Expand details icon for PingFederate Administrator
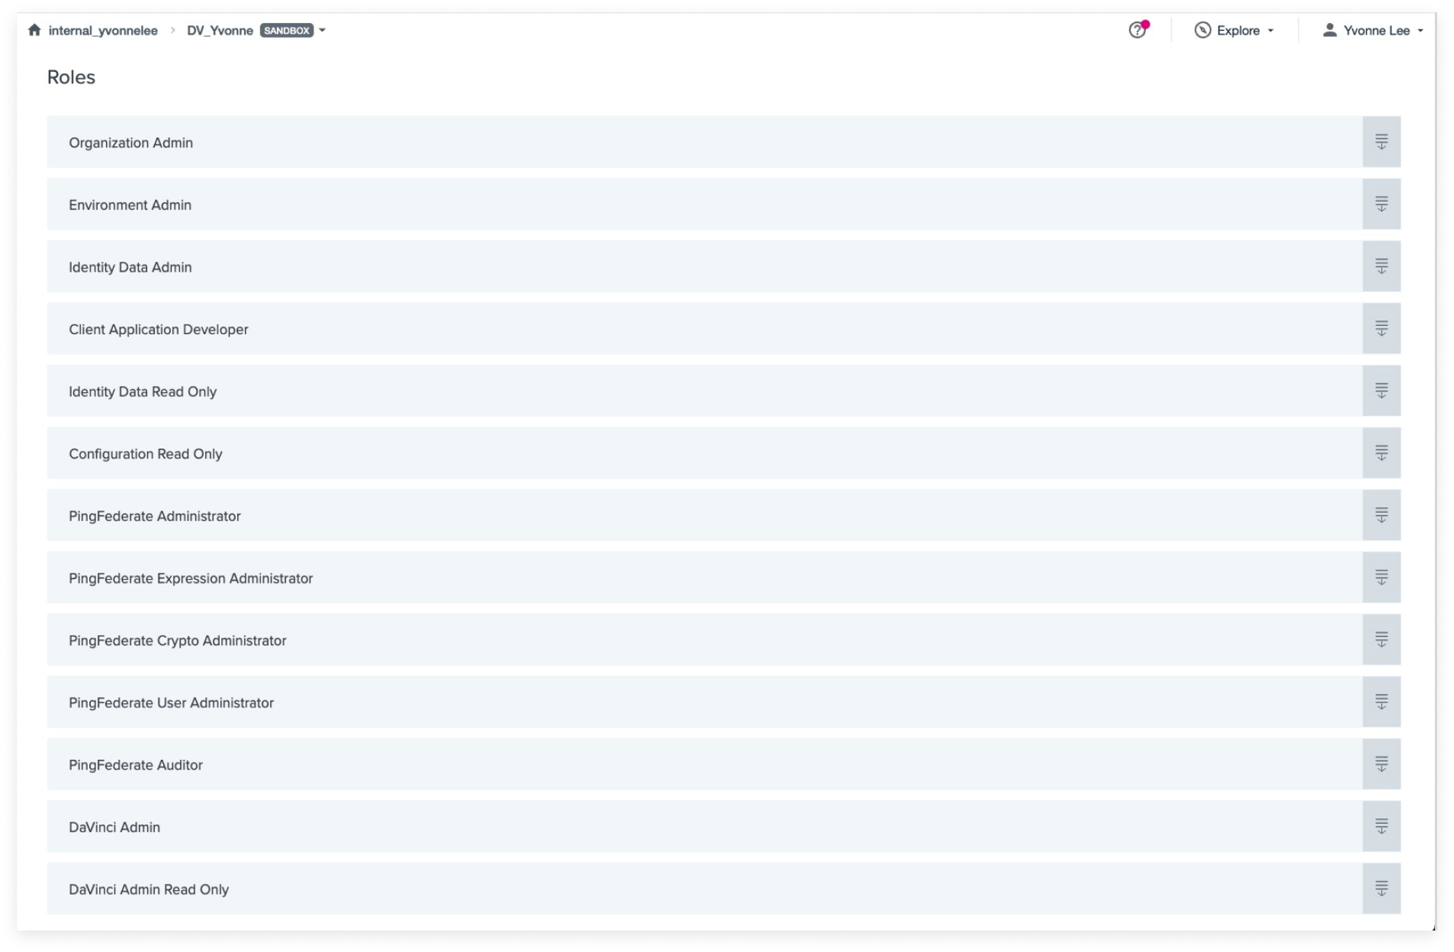This screenshot has height=952, width=1454. tap(1381, 516)
